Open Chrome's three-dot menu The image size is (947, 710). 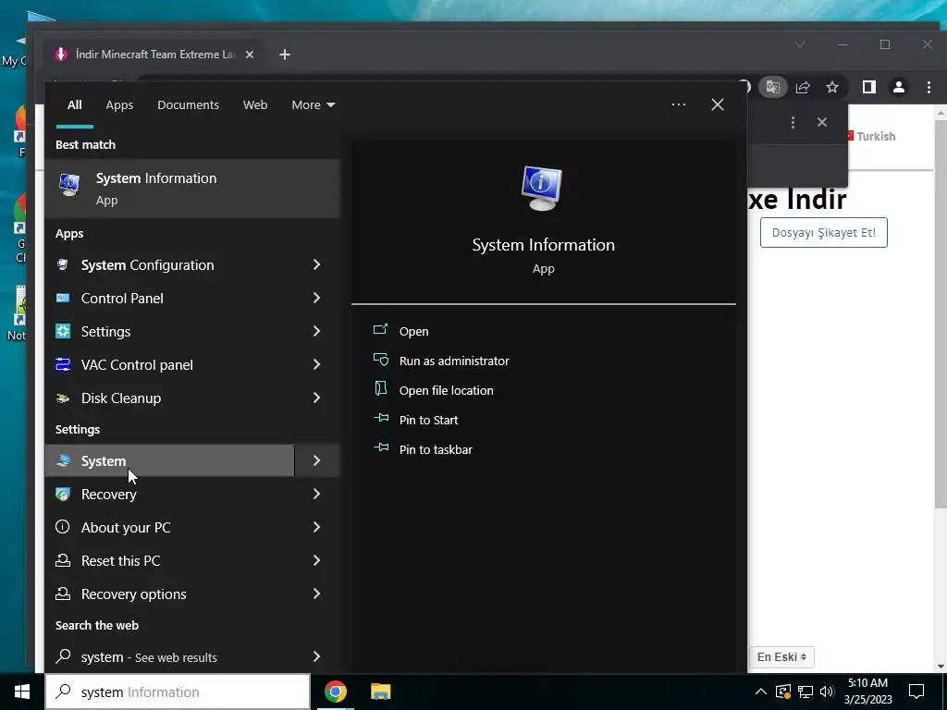pyautogui.click(x=929, y=87)
